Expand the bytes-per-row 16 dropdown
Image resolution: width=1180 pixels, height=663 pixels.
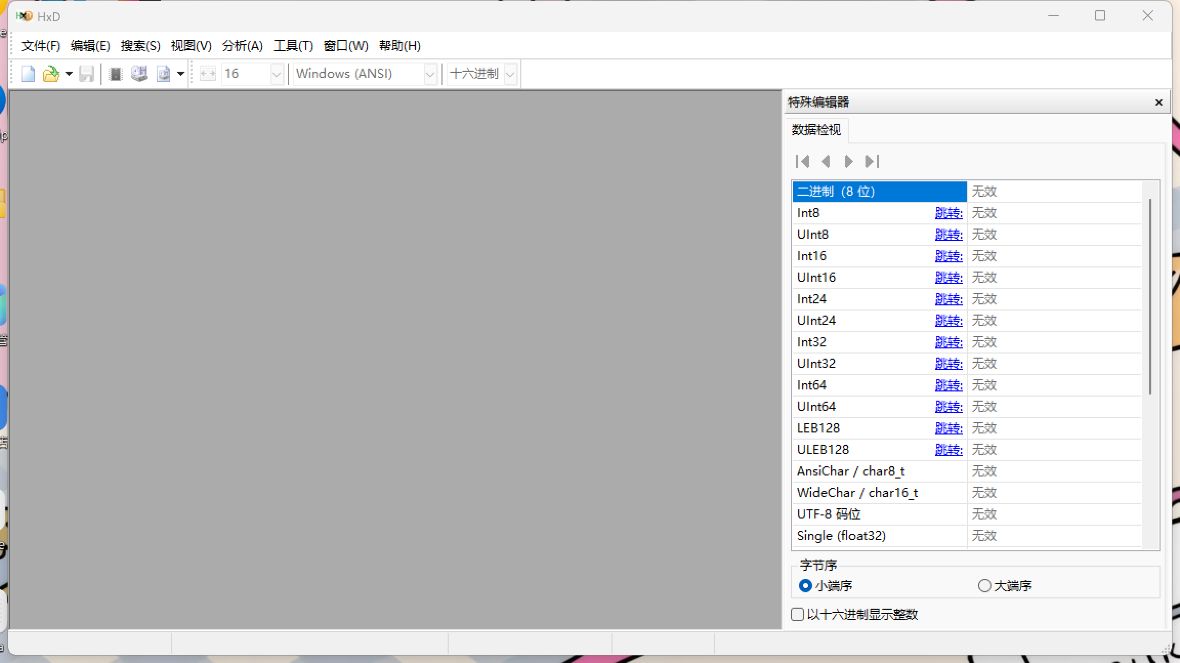click(277, 74)
